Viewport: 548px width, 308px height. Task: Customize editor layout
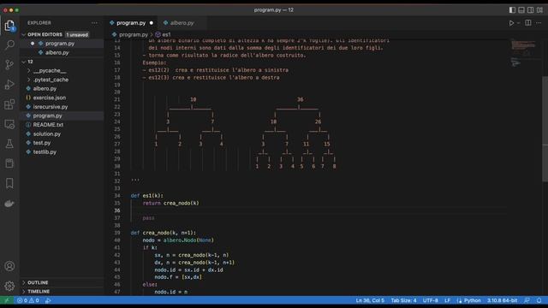pyautogui.click(x=539, y=9)
